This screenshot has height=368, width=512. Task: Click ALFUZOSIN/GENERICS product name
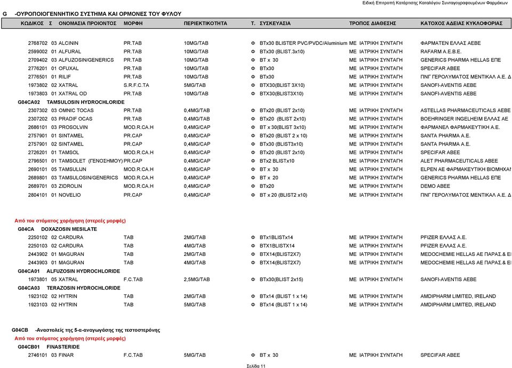click(x=86, y=60)
